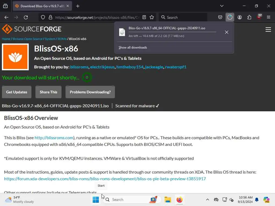Toggle the downloads progress toolbar button
The width and height of the screenshot is (275, 206).
(x=230, y=17)
